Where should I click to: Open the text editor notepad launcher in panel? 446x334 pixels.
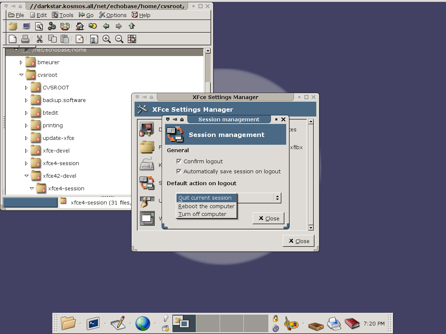click(x=118, y=323)
